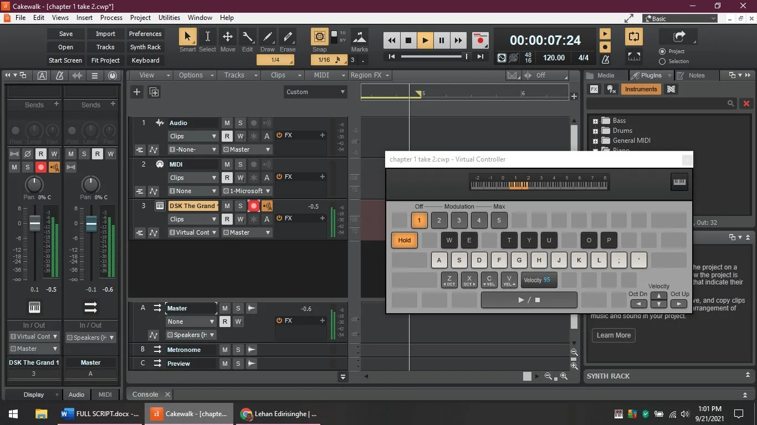
Task: Open the Process menu
Action: pyautogui.click(x=111, y=18)
